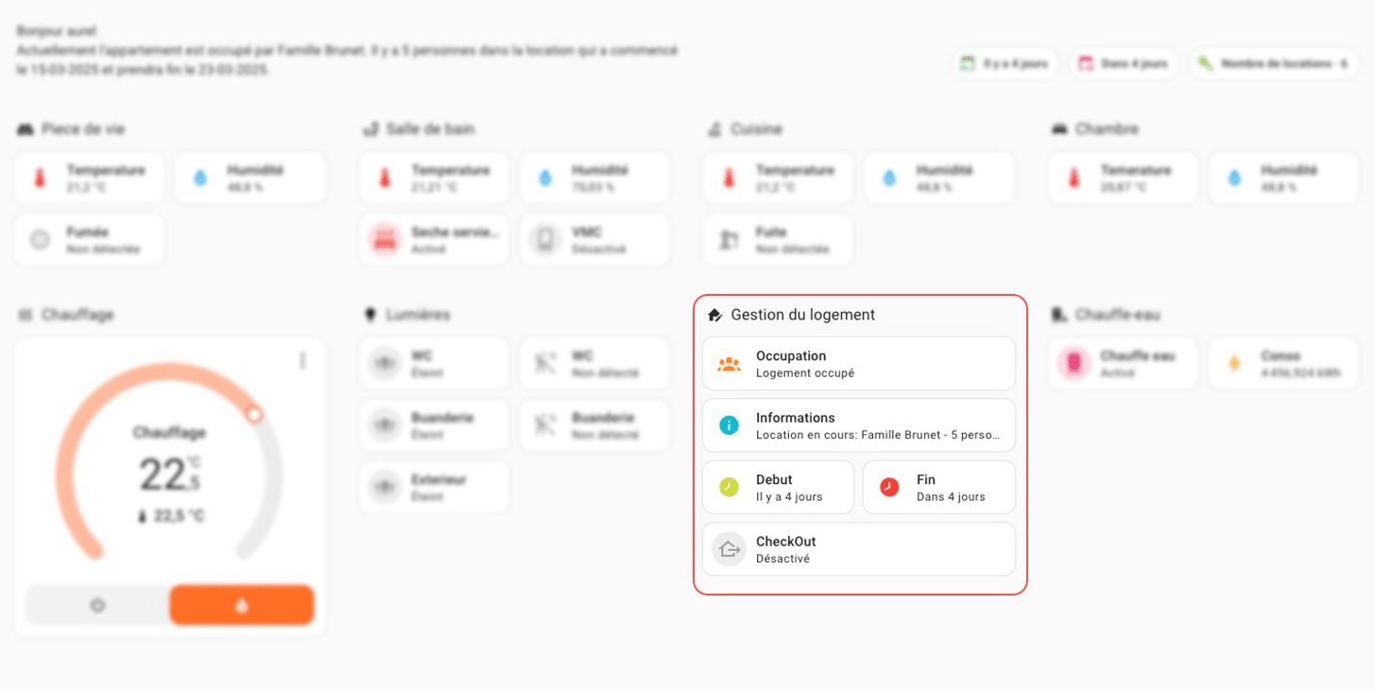Viewport: 1375px width, 691px height.
Task: Toggle the Exterieur light icon
Action: (x=384, y=487)
